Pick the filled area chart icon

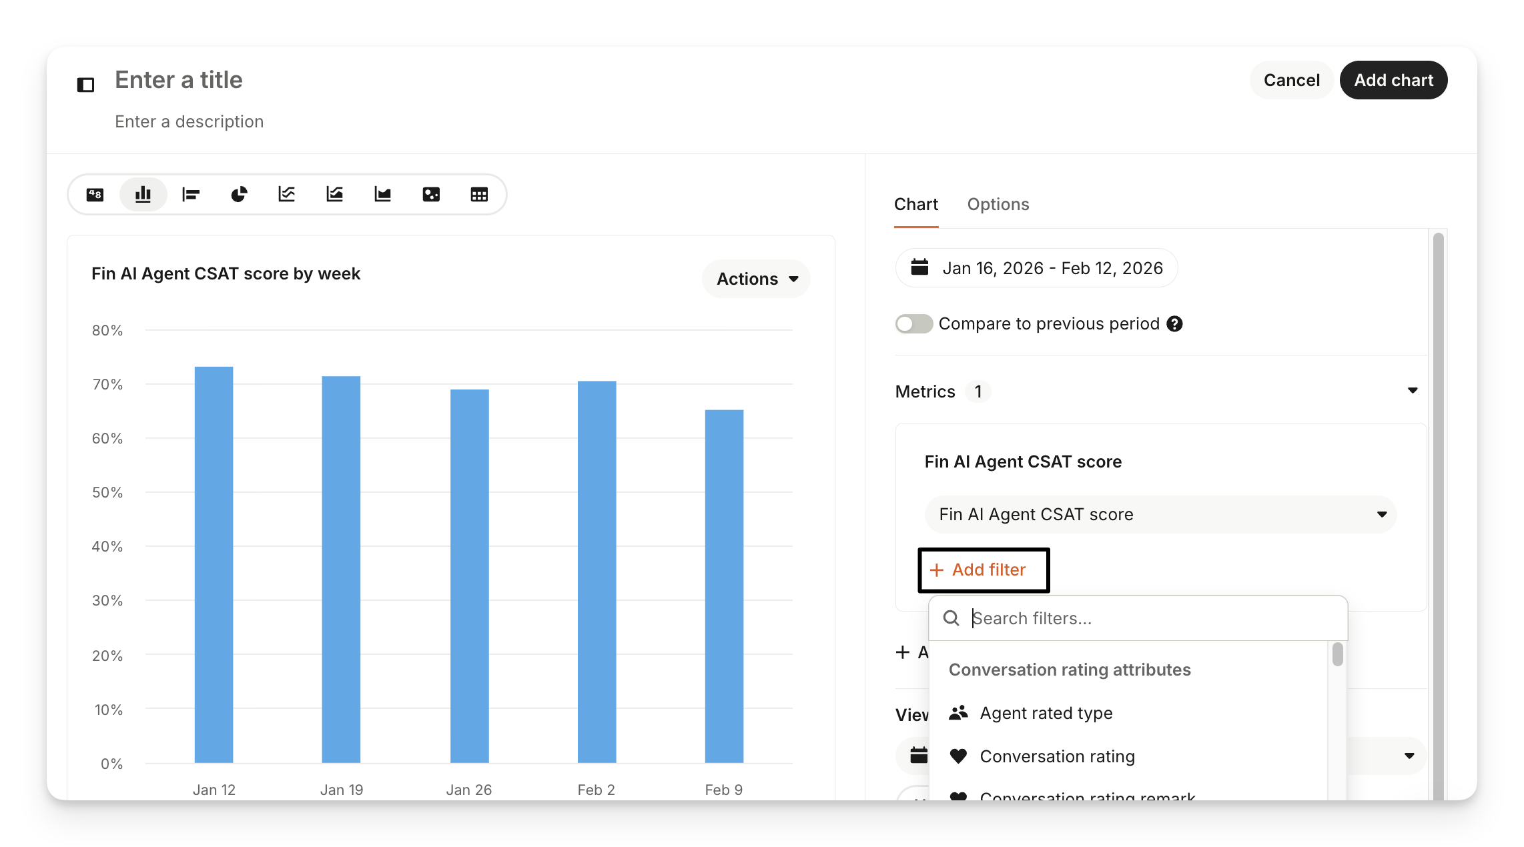tap(383, 195)
